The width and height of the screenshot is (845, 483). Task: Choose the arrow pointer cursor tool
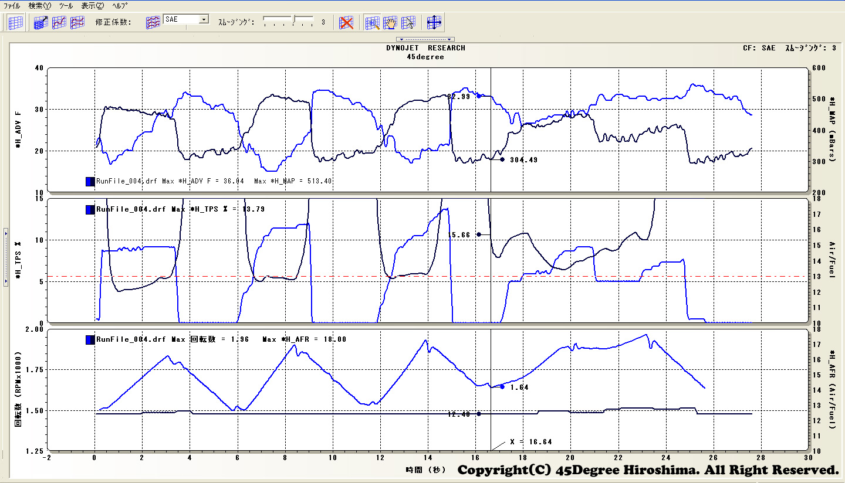coord(408,23)
